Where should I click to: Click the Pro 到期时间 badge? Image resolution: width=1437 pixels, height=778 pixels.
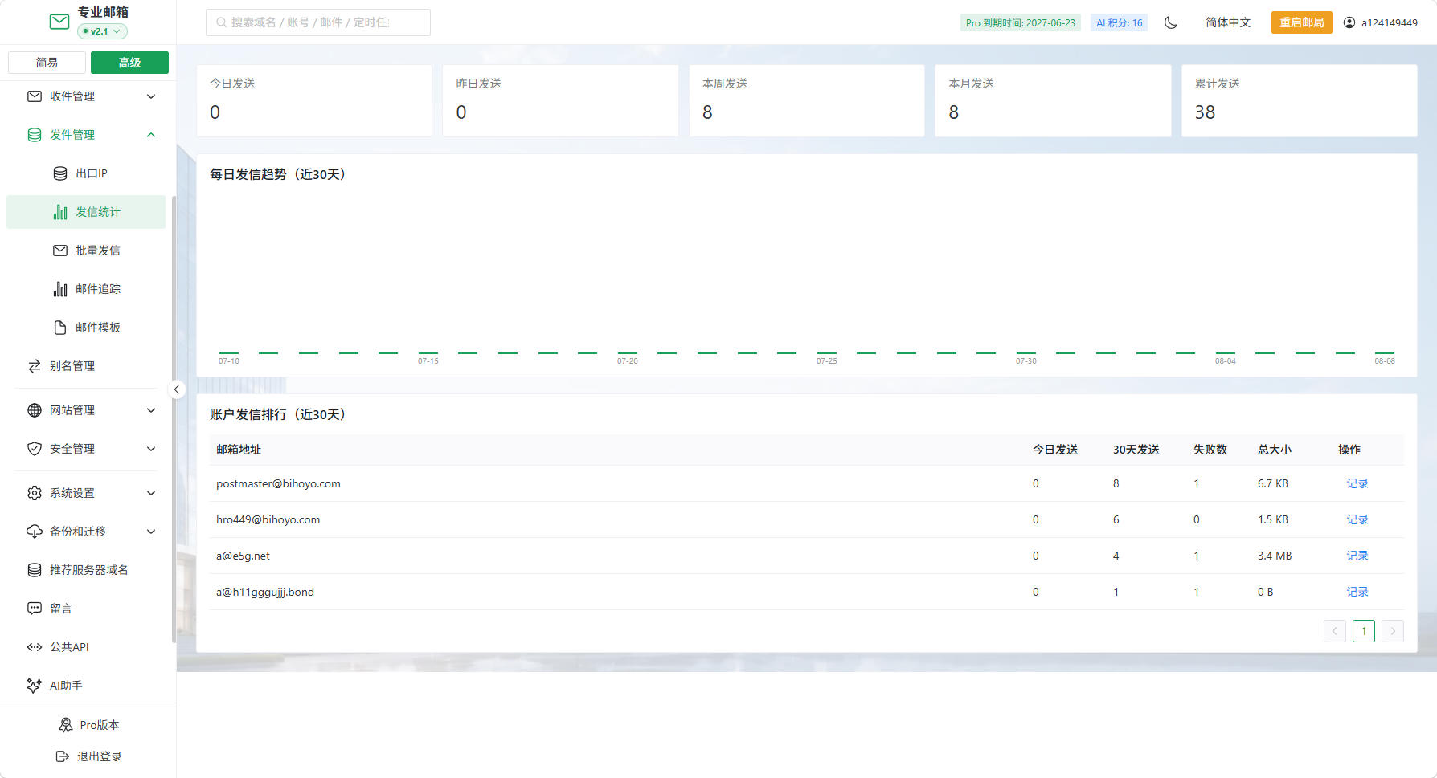(1021, 22)
